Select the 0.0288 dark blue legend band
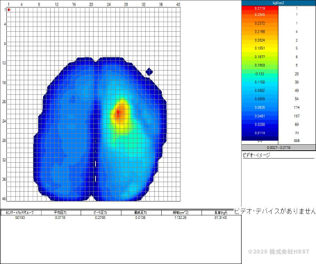Viewport: 316px width, 264px height. [x=260, y=125]
